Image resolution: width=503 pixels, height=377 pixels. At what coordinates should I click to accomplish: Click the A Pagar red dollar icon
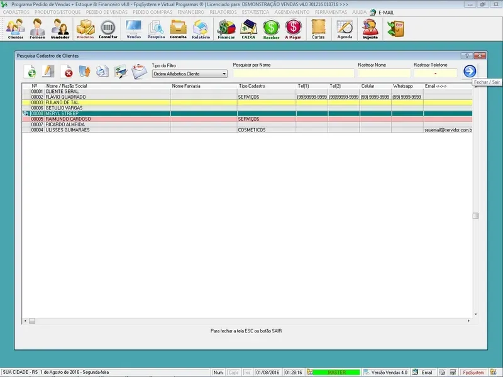click(293, 28)
